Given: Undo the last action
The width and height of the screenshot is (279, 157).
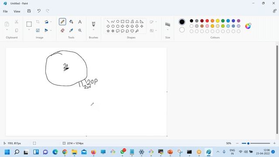Looking at the screenshot, I should (39, 11).
